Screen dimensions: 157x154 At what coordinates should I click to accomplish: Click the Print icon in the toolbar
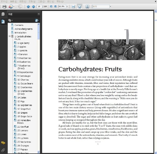4,7
